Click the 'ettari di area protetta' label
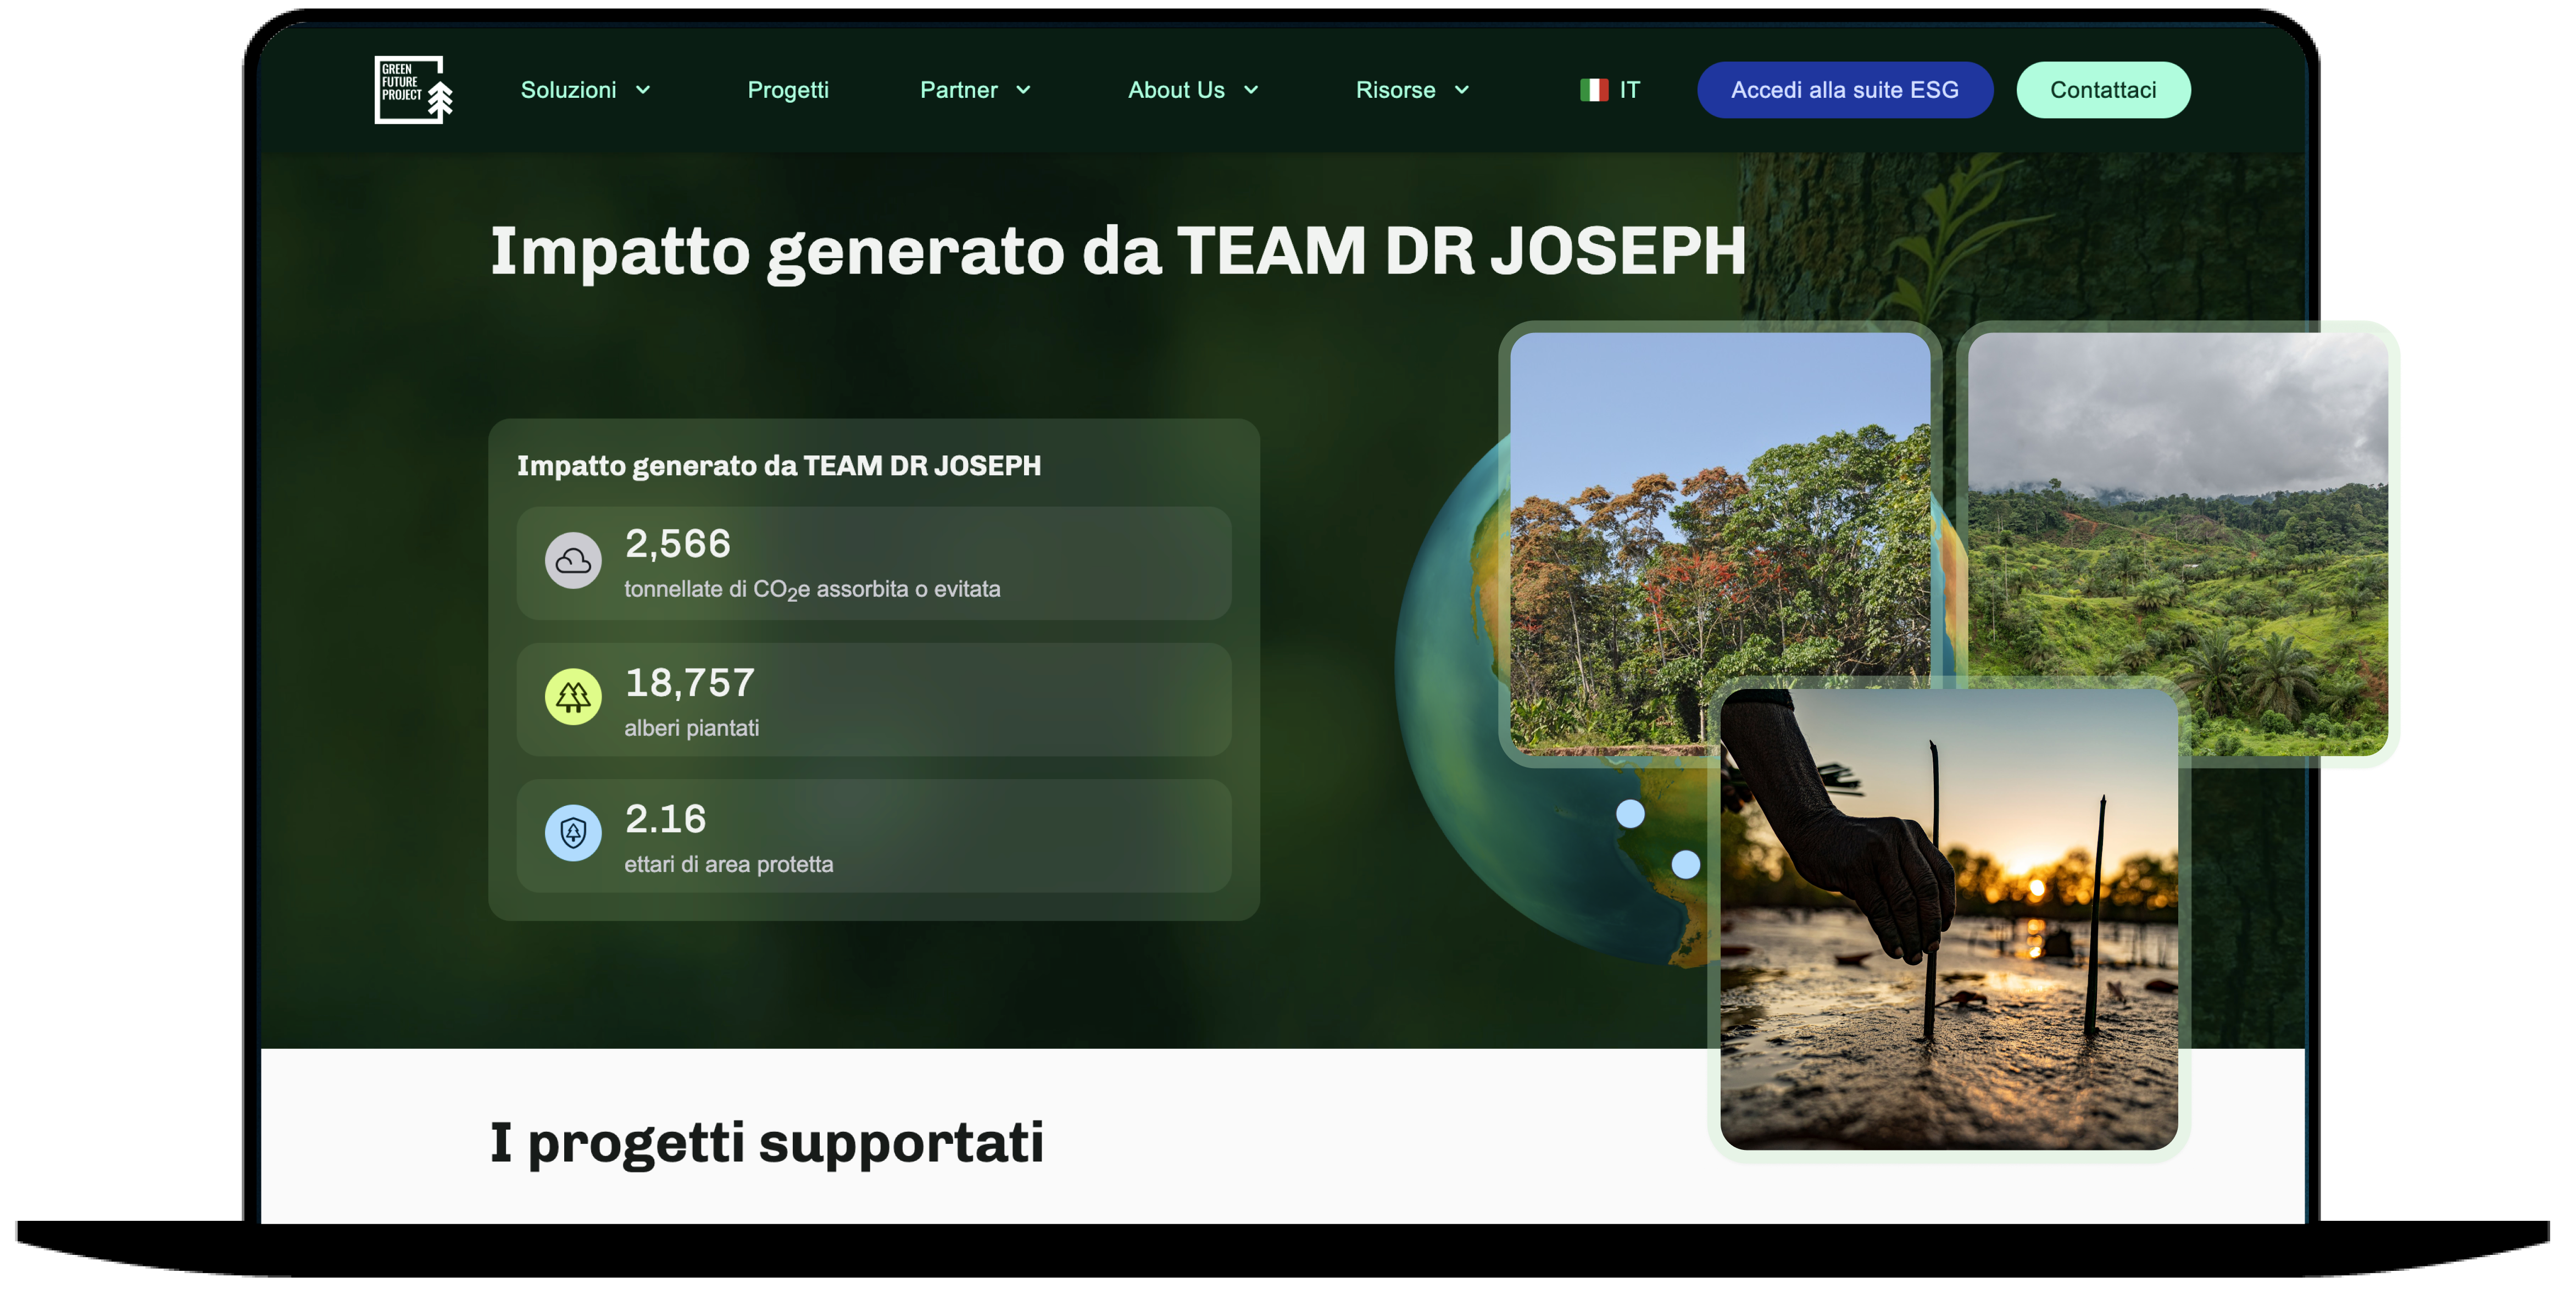 tap(729, 864)
